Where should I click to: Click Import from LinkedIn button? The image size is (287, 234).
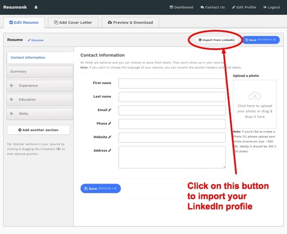(217, 40)
